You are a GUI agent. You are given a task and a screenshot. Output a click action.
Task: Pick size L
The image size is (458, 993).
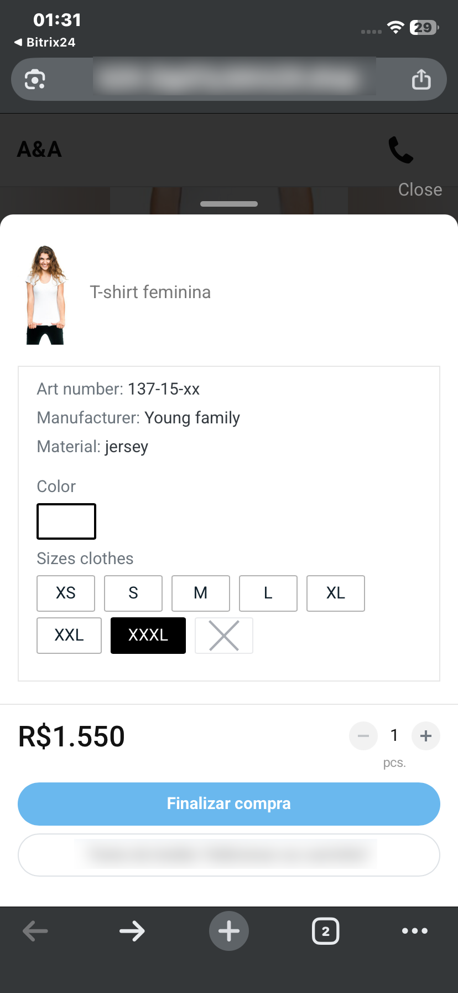(x=268, y=593)
